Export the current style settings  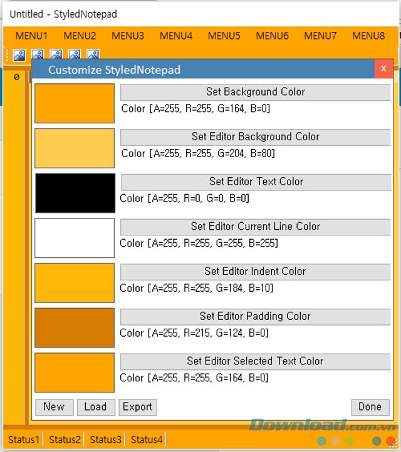[137, 407]
